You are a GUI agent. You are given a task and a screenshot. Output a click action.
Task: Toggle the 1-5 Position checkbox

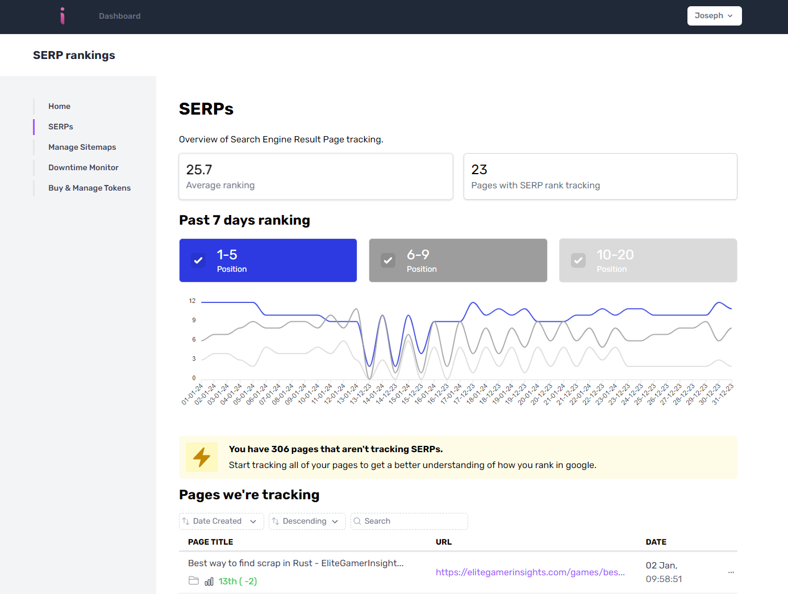pyautogui.click(x=198, y=260)
